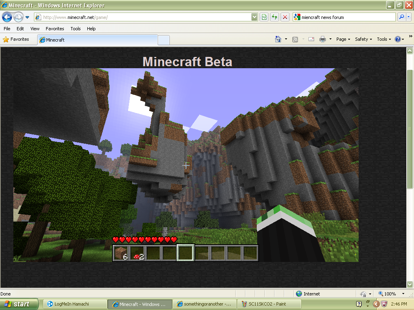The width and height of the screenshot is (414, 310).
Task: Click the RSS feeds icon
Action: (x=295, y=39)
